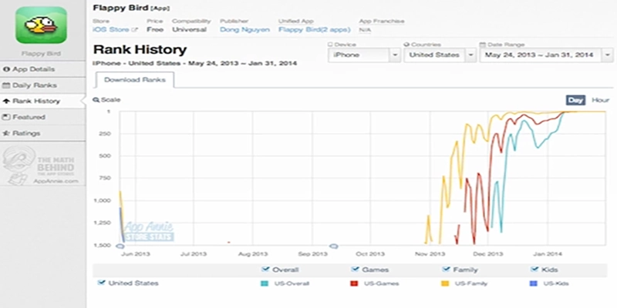Viewport: 617px width, 308px height.
Task: Click the Flappy Bird app icon
Action: (x=41, y=25)
